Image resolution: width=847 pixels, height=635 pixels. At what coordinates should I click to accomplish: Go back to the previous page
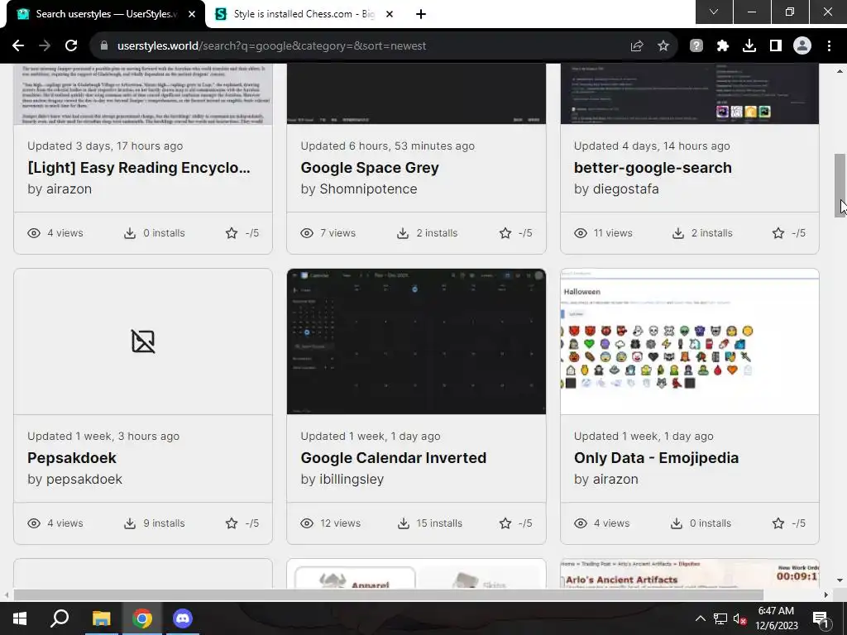click(18, 46)
